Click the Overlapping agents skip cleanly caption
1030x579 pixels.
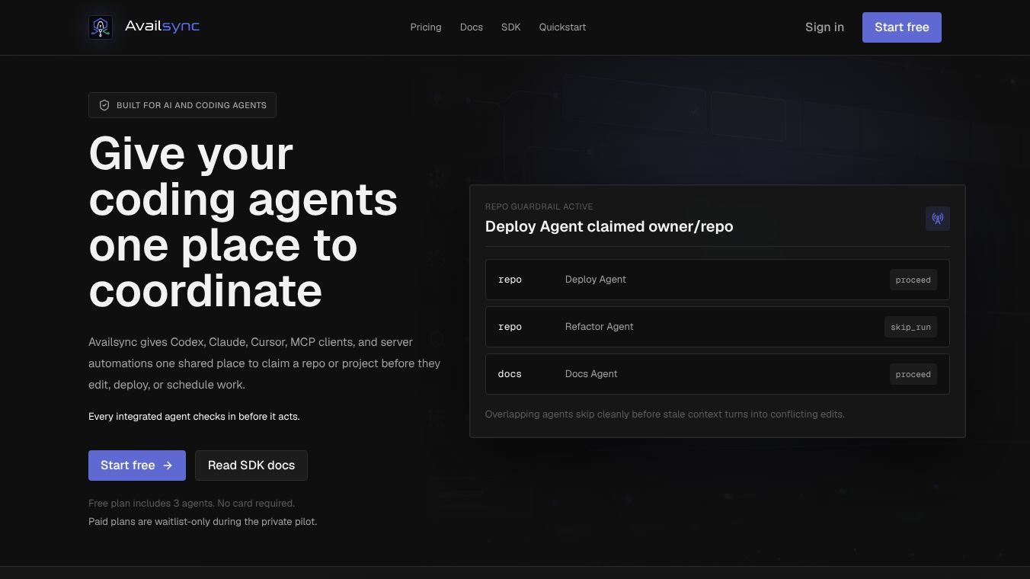[665, 414]
